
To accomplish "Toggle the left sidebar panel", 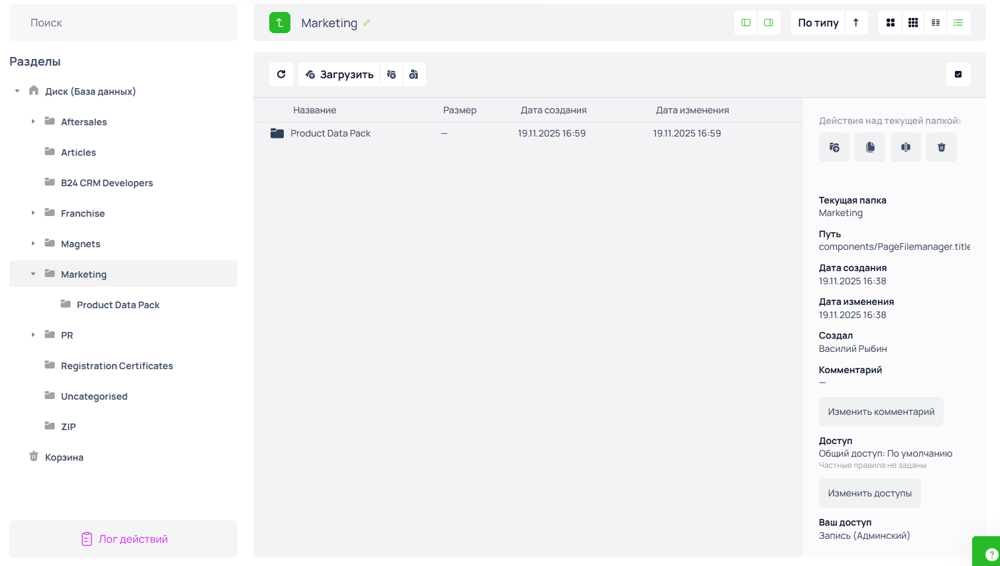I will tap(746, 23).
